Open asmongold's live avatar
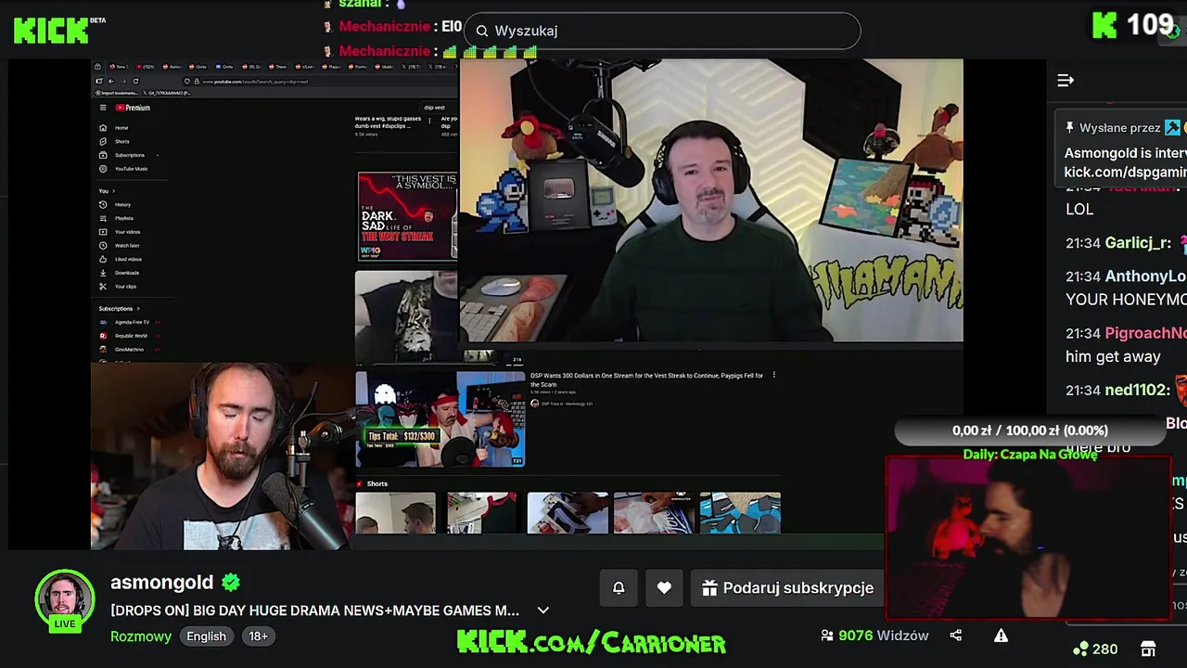Viewport: 1187px width, 668px height. [65, 600]
